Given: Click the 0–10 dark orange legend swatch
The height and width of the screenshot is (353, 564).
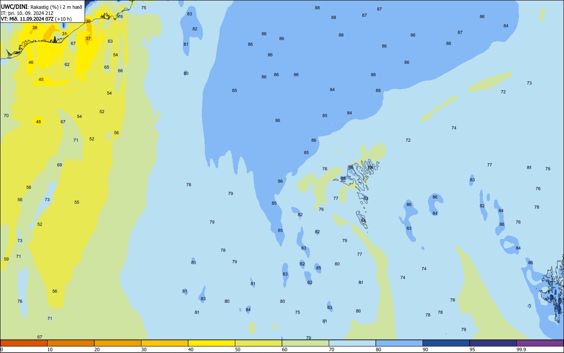Looking at the screenshot, I should [x=24, y=343].
